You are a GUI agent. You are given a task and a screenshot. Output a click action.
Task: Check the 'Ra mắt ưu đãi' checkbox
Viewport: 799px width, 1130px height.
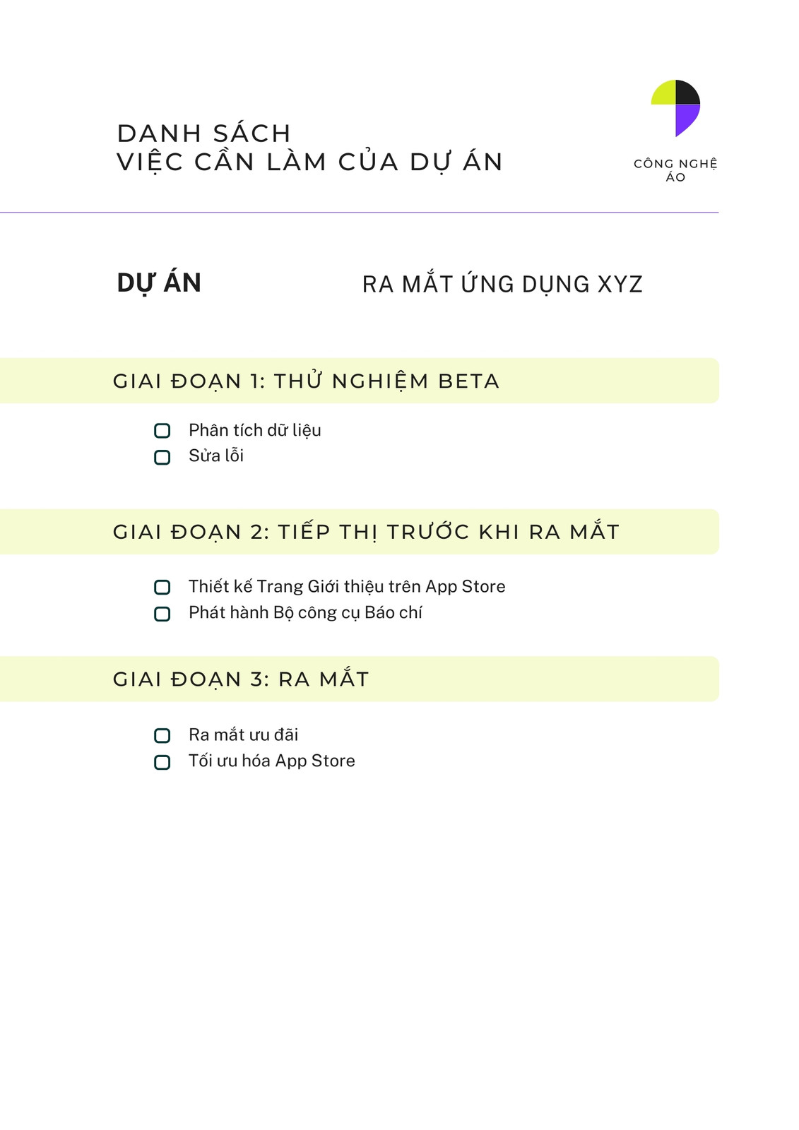162,735
